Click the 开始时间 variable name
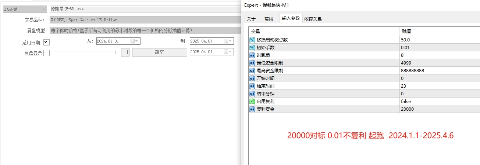This screenshot has width=480, height=165. tap(266, 78)
